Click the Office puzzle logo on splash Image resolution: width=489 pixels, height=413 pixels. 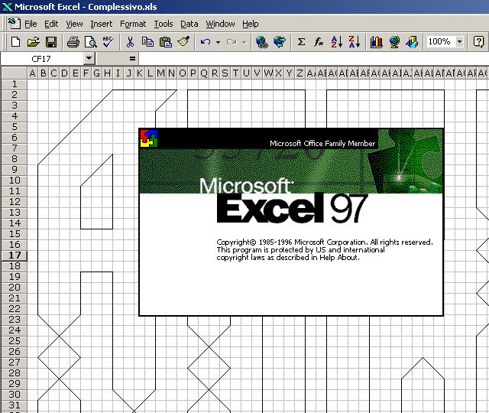pos(149,138)
